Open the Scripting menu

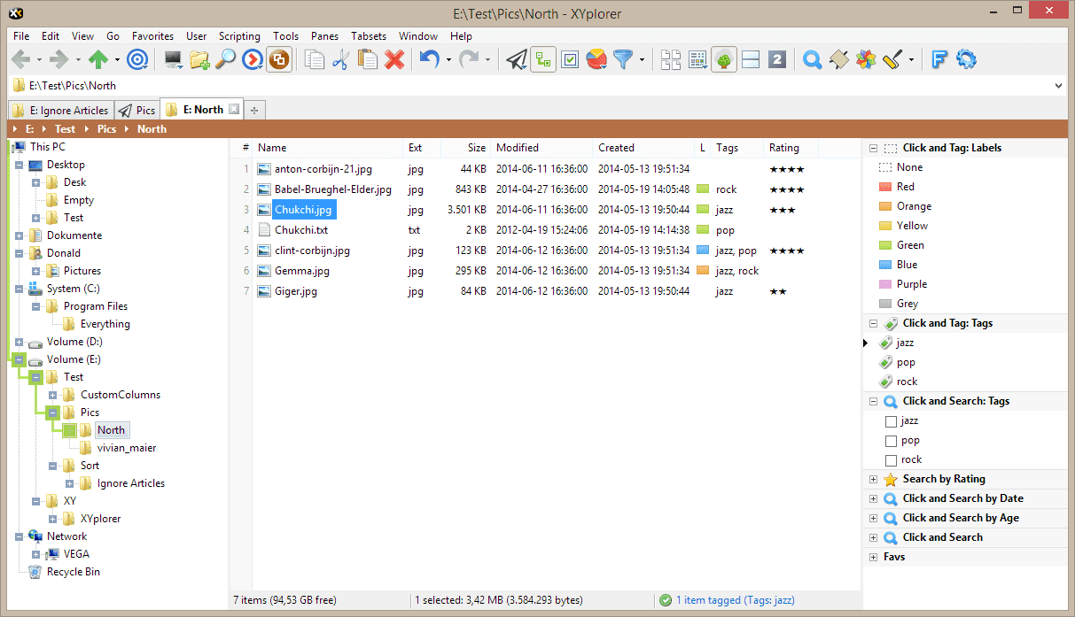tap(239, 36)
